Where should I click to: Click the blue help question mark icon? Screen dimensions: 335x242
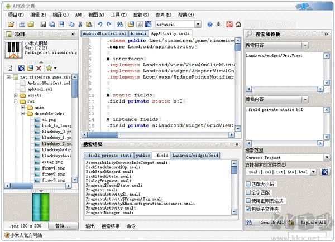pos(210,25)
